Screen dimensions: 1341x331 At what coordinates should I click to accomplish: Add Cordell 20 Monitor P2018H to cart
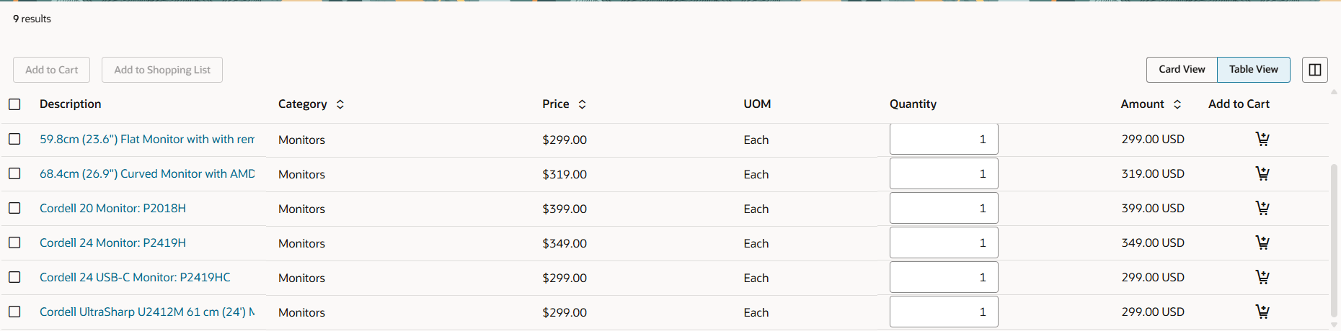(x=1262, y=208)
